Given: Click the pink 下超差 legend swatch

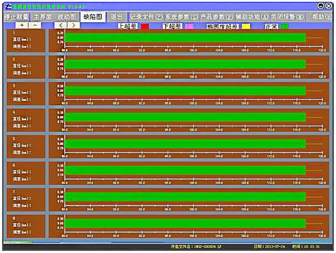Looking at the screenshot, I should [x=189, y=26].
